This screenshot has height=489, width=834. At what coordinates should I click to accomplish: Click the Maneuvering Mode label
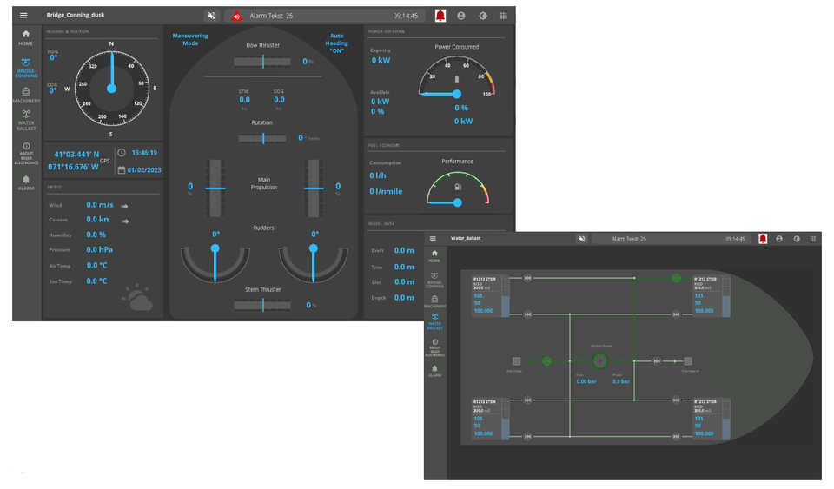tap(190, 40)
